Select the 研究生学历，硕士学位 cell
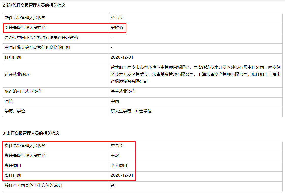 (131, 111)
